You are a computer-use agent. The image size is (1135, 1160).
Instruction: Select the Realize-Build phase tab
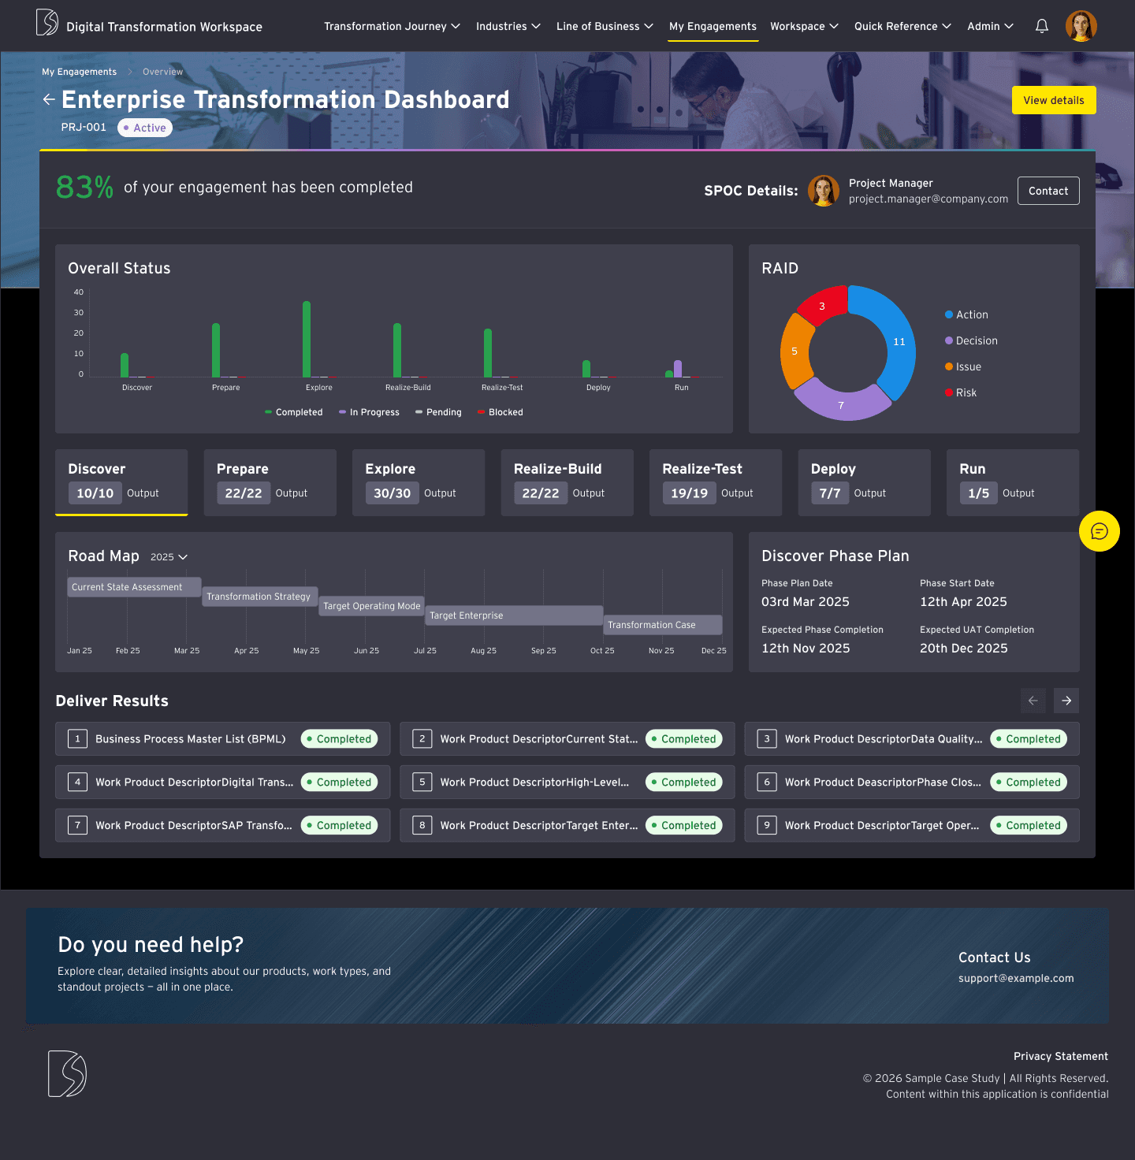pos(567,482)
